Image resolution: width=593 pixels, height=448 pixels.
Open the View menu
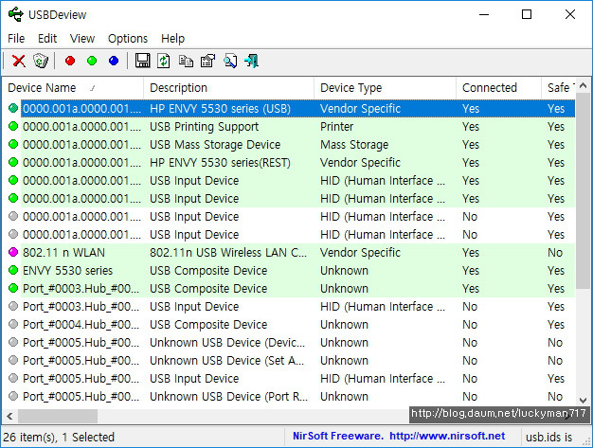82,39
